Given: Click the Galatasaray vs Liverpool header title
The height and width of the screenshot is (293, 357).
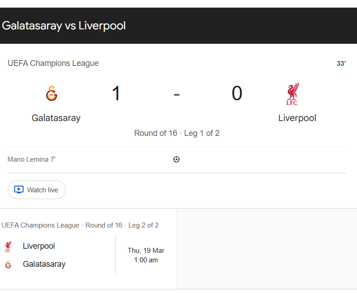Looking at the screenshot, I should point(64,26).
